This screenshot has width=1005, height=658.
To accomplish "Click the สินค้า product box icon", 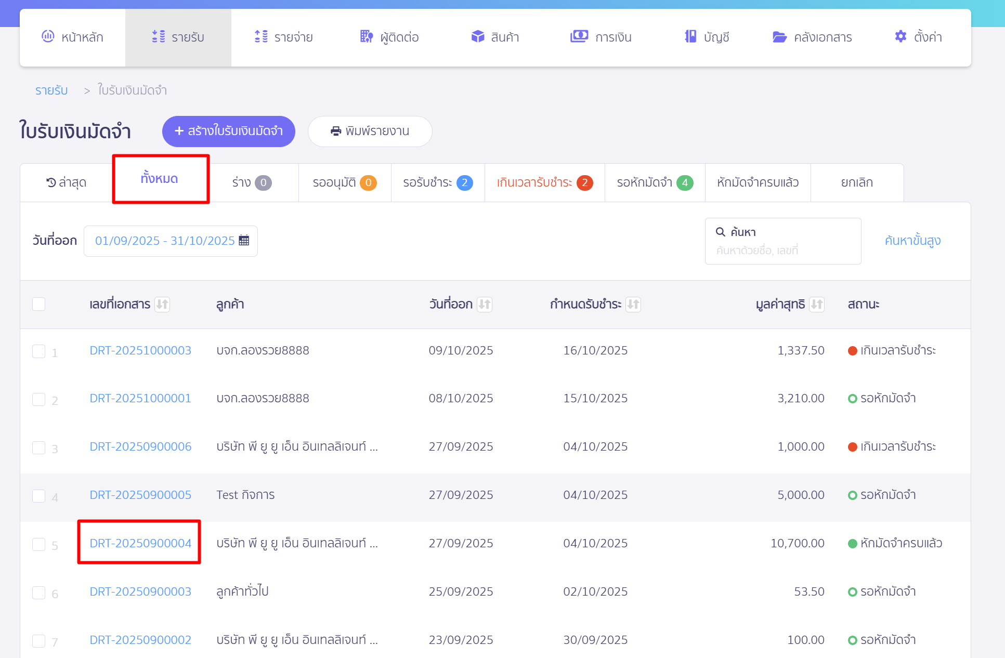I will 477,36.
